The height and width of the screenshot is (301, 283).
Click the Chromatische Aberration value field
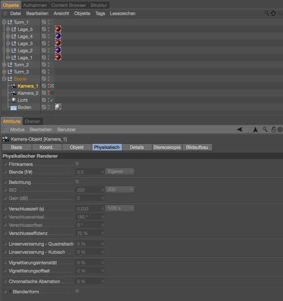90,282
